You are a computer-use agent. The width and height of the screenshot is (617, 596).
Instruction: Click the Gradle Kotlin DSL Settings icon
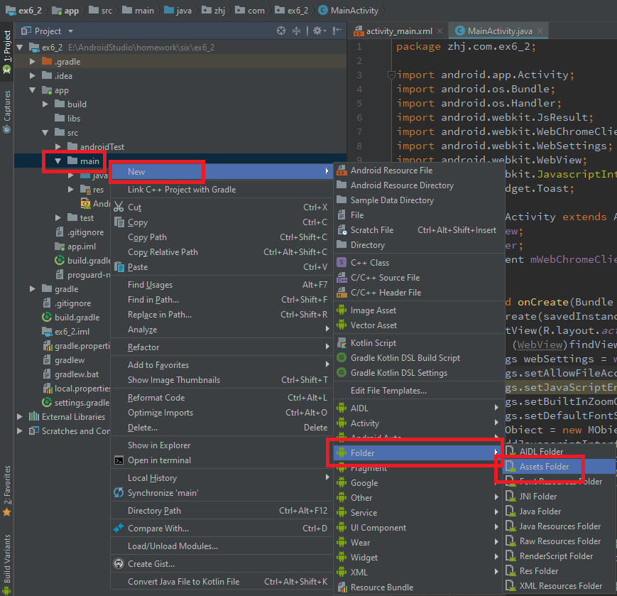tap(342, 372)
